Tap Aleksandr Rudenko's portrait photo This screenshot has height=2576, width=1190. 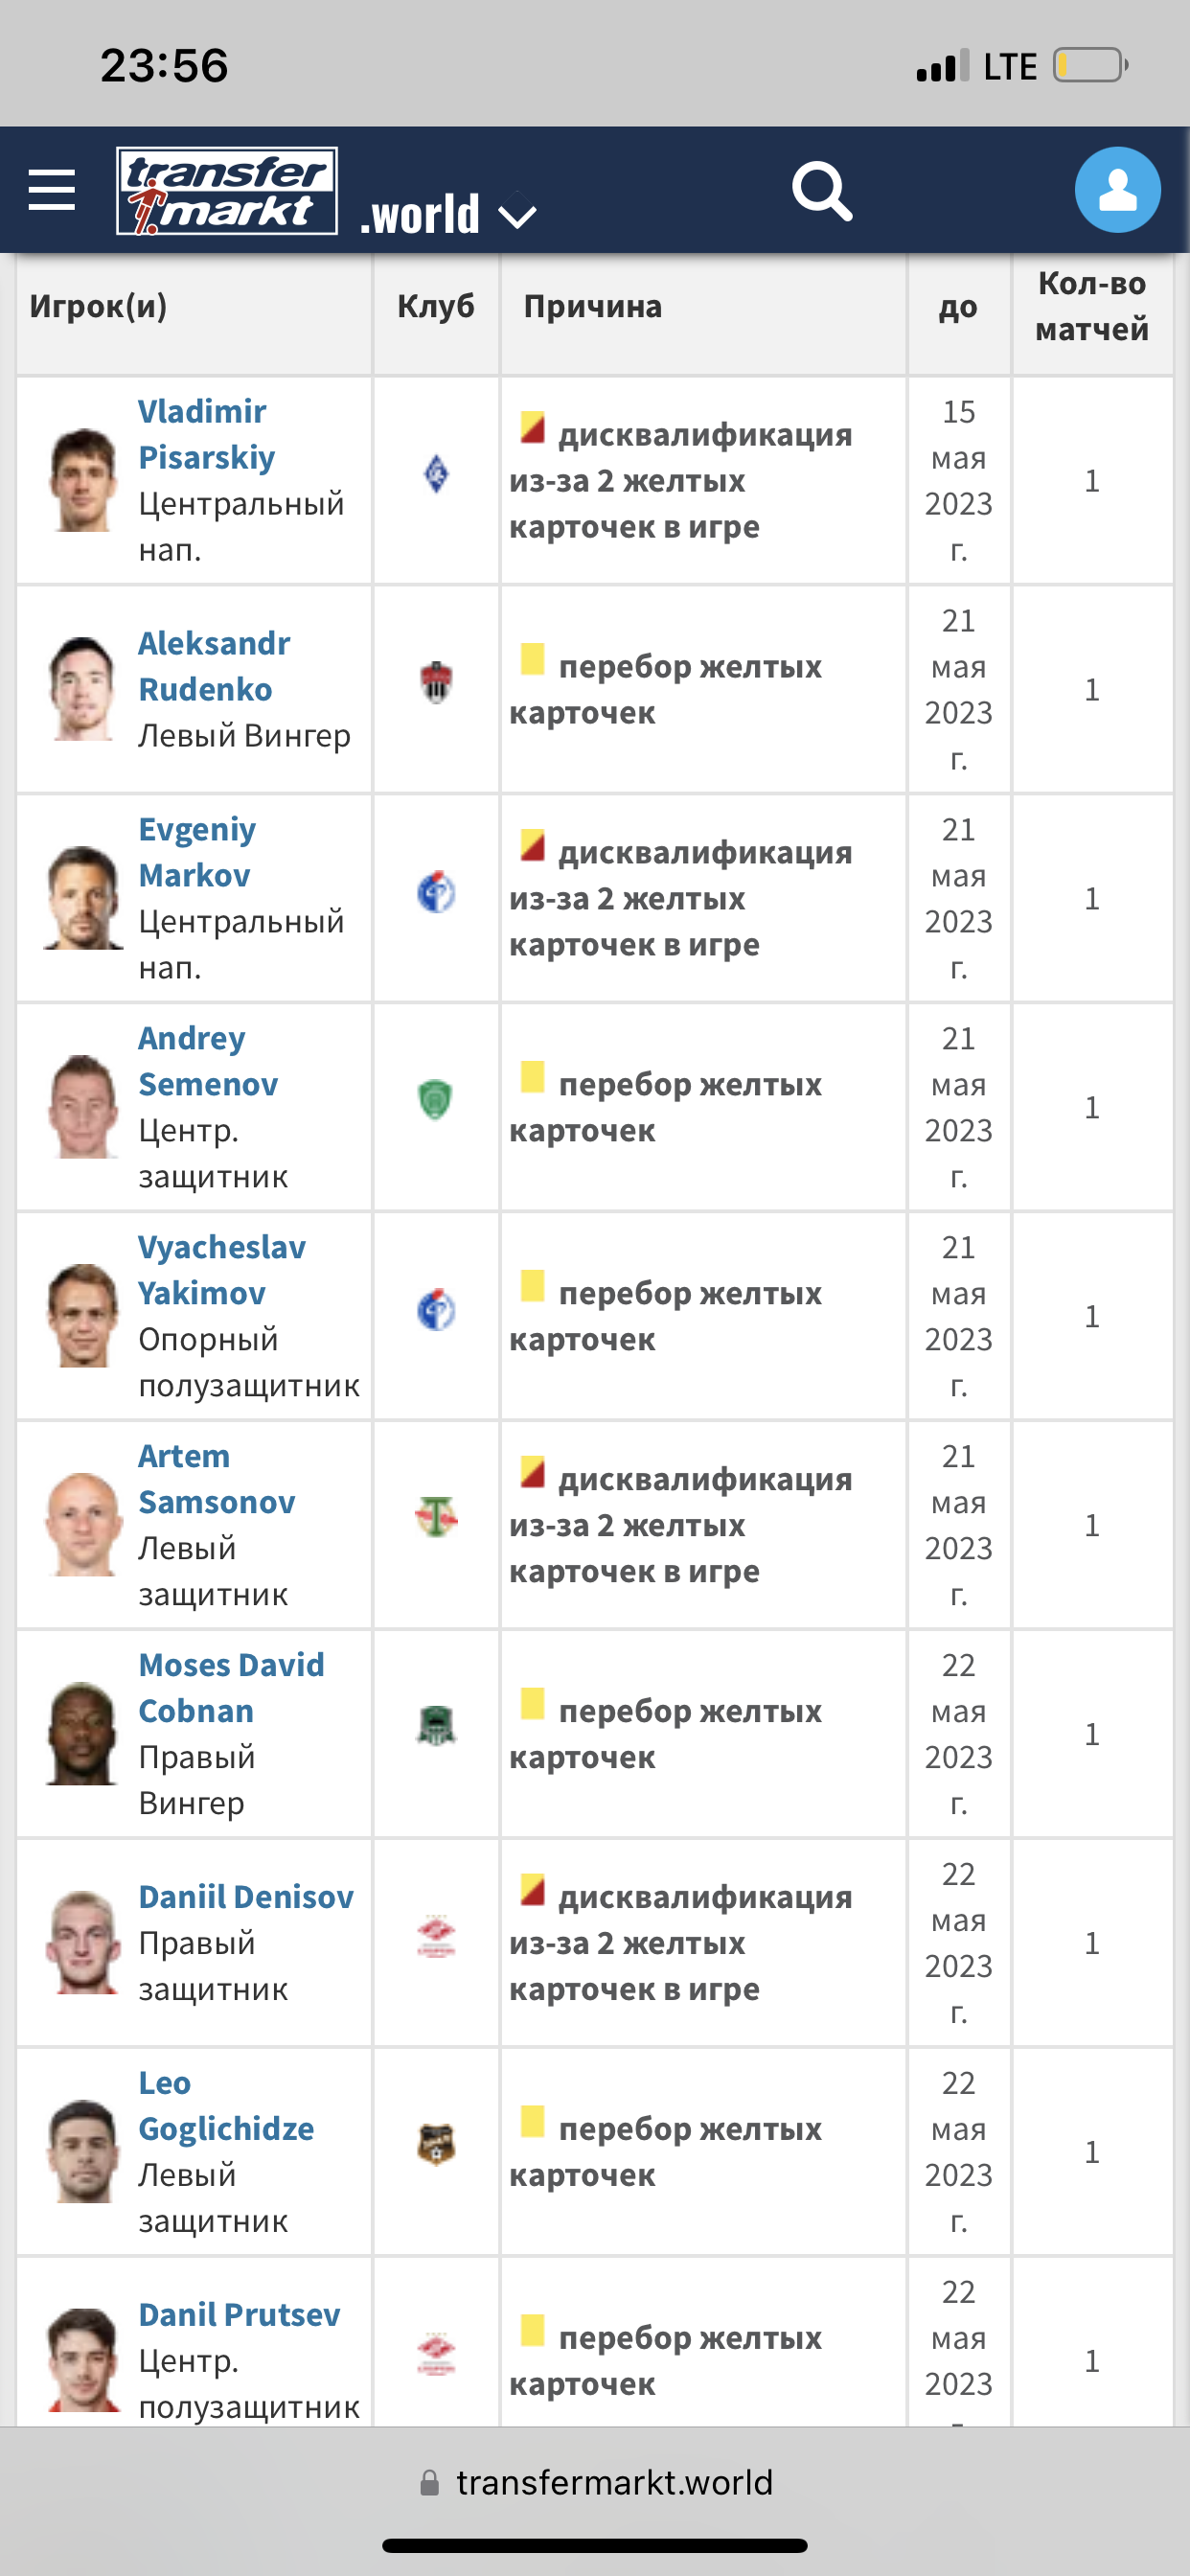pos(82,688)
